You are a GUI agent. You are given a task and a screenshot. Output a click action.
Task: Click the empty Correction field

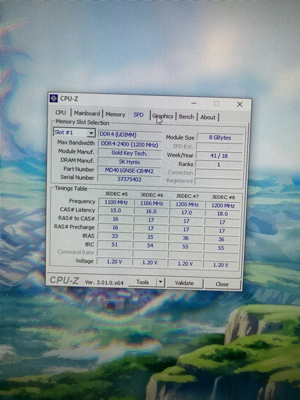click(x=218, y=173)
